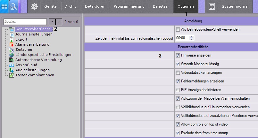Jump to previous search result arrow
258x138 pixels.
[x=52, y=22]
